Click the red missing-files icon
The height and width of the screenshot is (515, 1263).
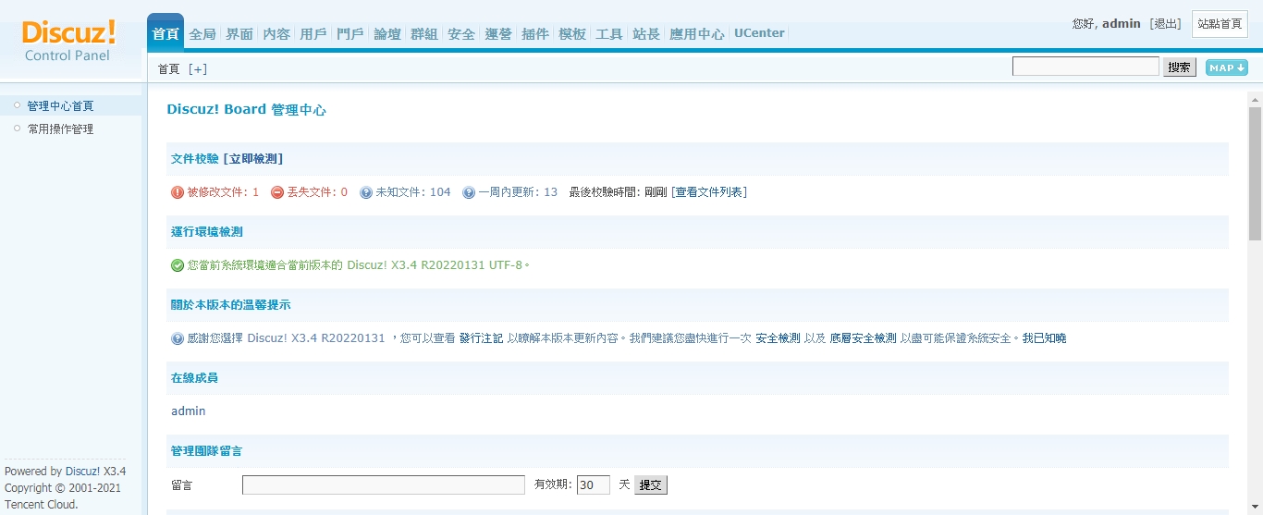pyautogui.click(x=277, y=192)
